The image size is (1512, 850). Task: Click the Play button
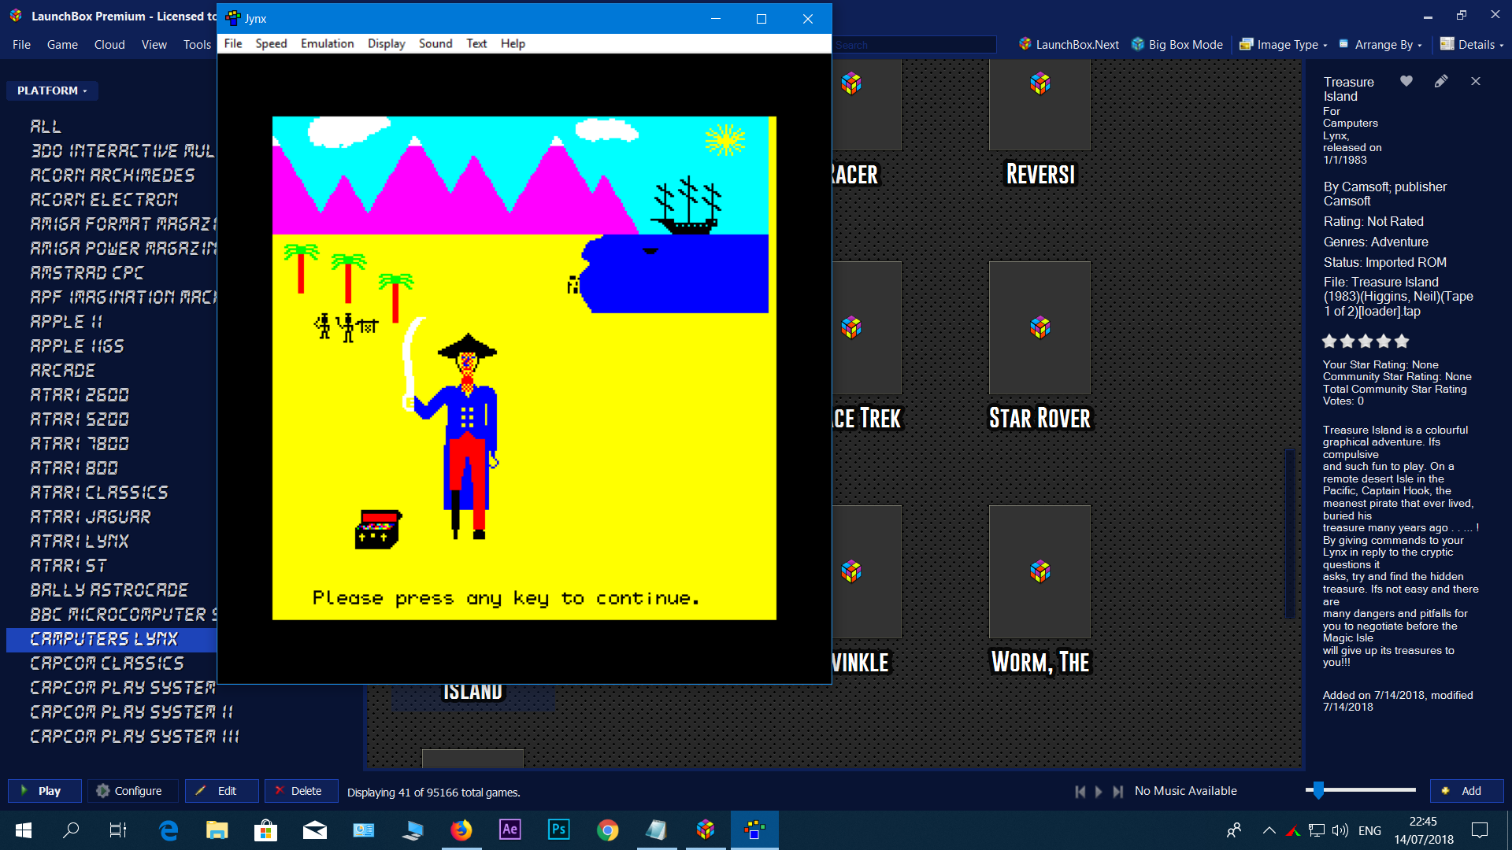pos(45,791)
